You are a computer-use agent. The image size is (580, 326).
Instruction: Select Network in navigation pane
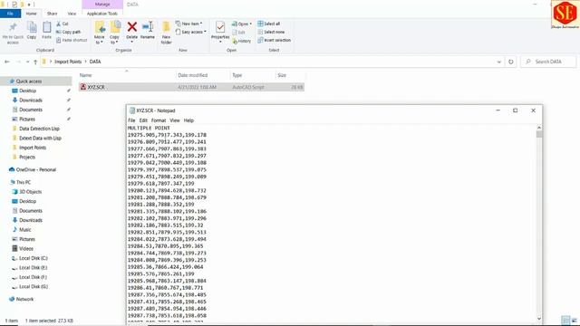click(24, 299)
